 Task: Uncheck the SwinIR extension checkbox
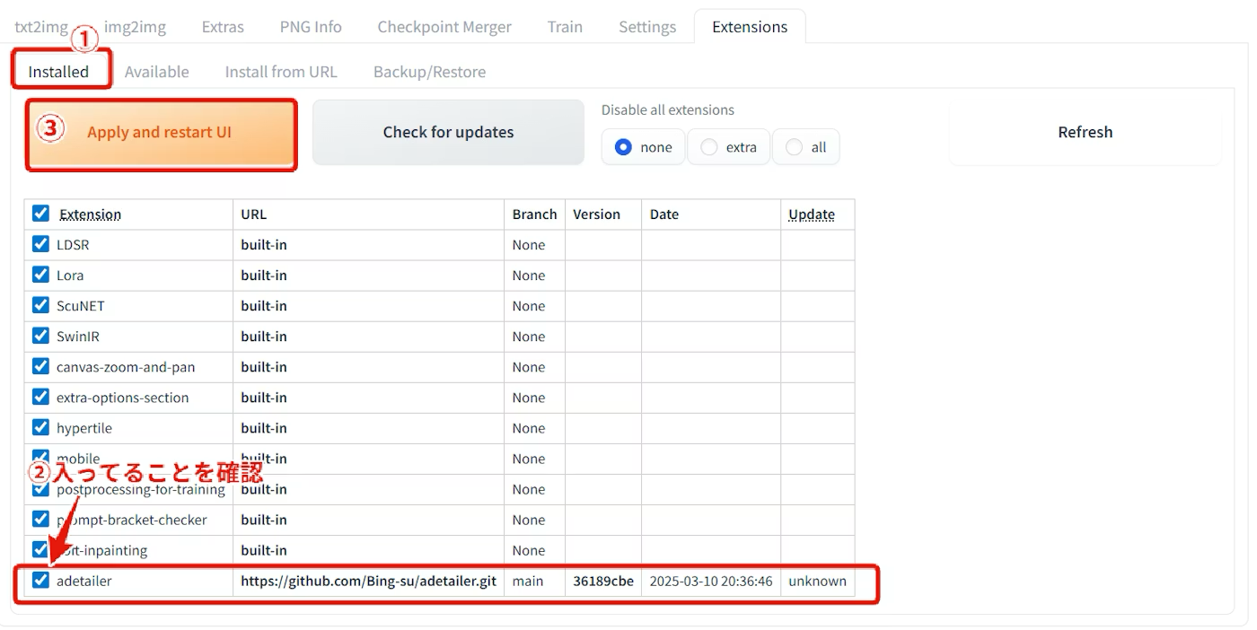(40, 336)
